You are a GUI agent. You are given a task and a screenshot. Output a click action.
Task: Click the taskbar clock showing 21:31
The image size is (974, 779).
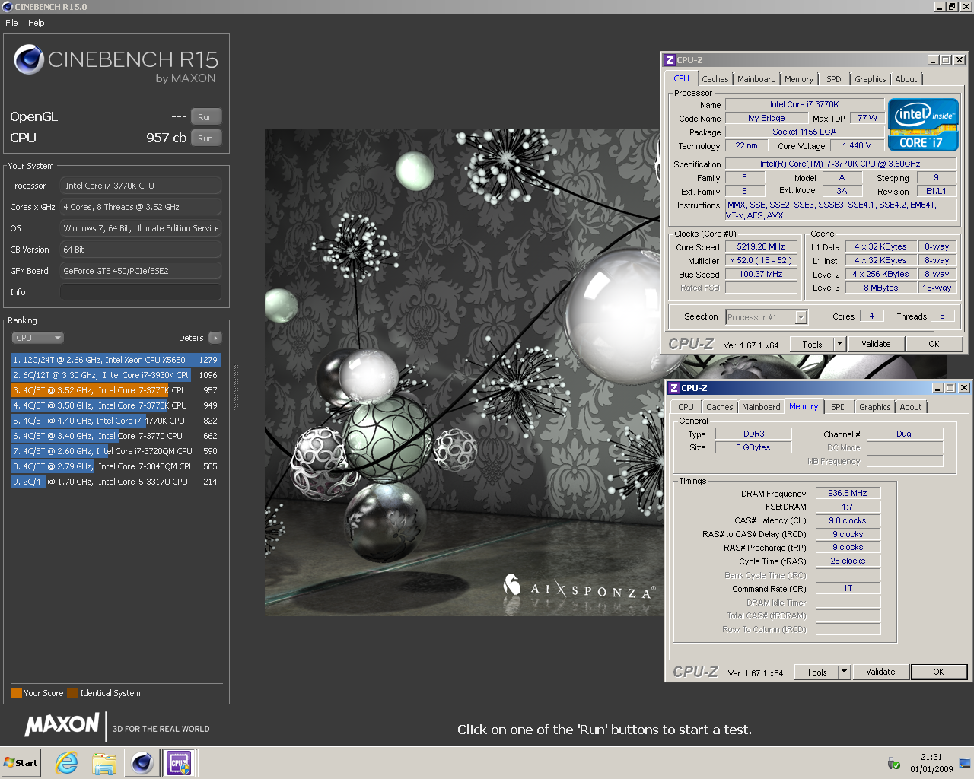931,763
